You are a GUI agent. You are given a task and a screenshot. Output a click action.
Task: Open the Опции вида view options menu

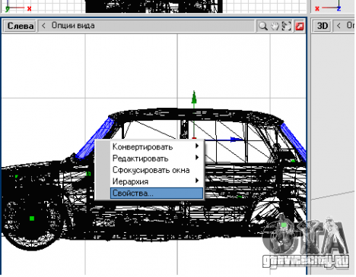coord(73,26)
